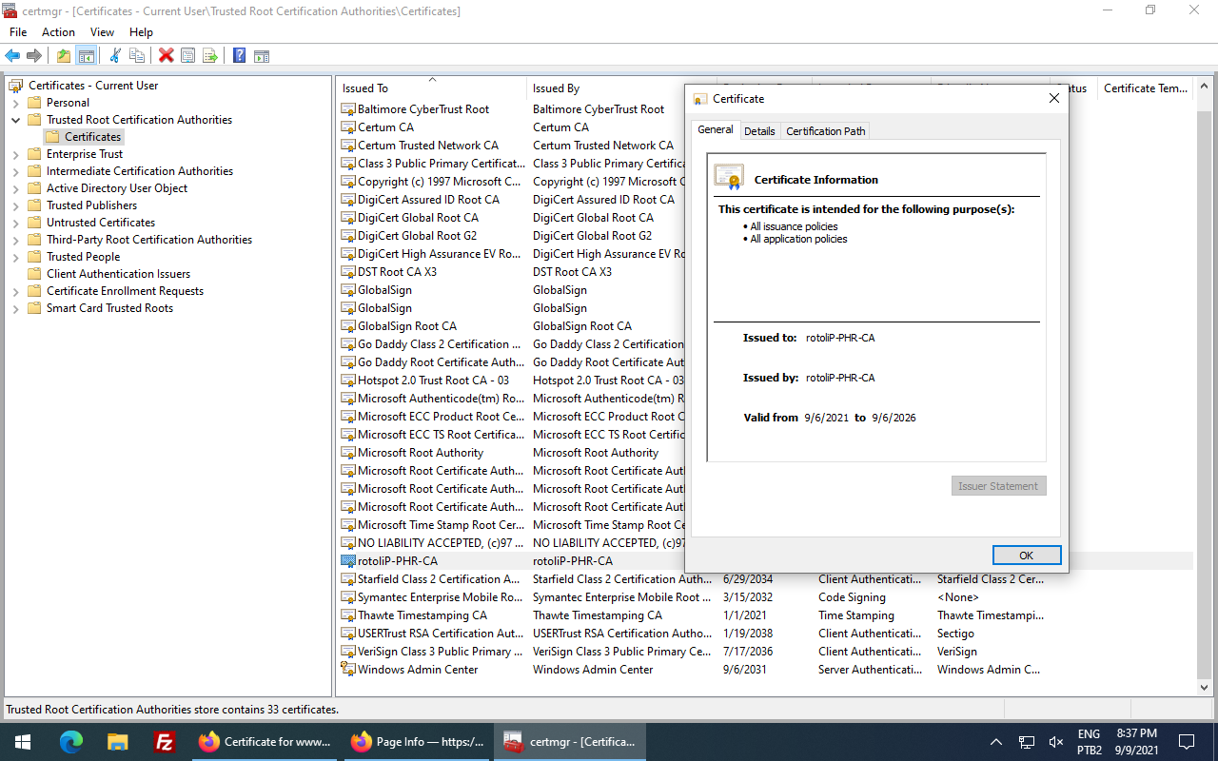Click the Back arrow in toolbar
Image resolution: width=1218 pixels, height=761 pixels.
(x=12, y=56)
